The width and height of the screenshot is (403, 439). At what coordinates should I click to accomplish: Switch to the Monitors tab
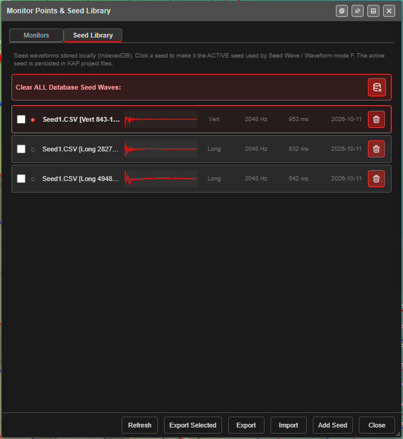(x=36, y=35)
